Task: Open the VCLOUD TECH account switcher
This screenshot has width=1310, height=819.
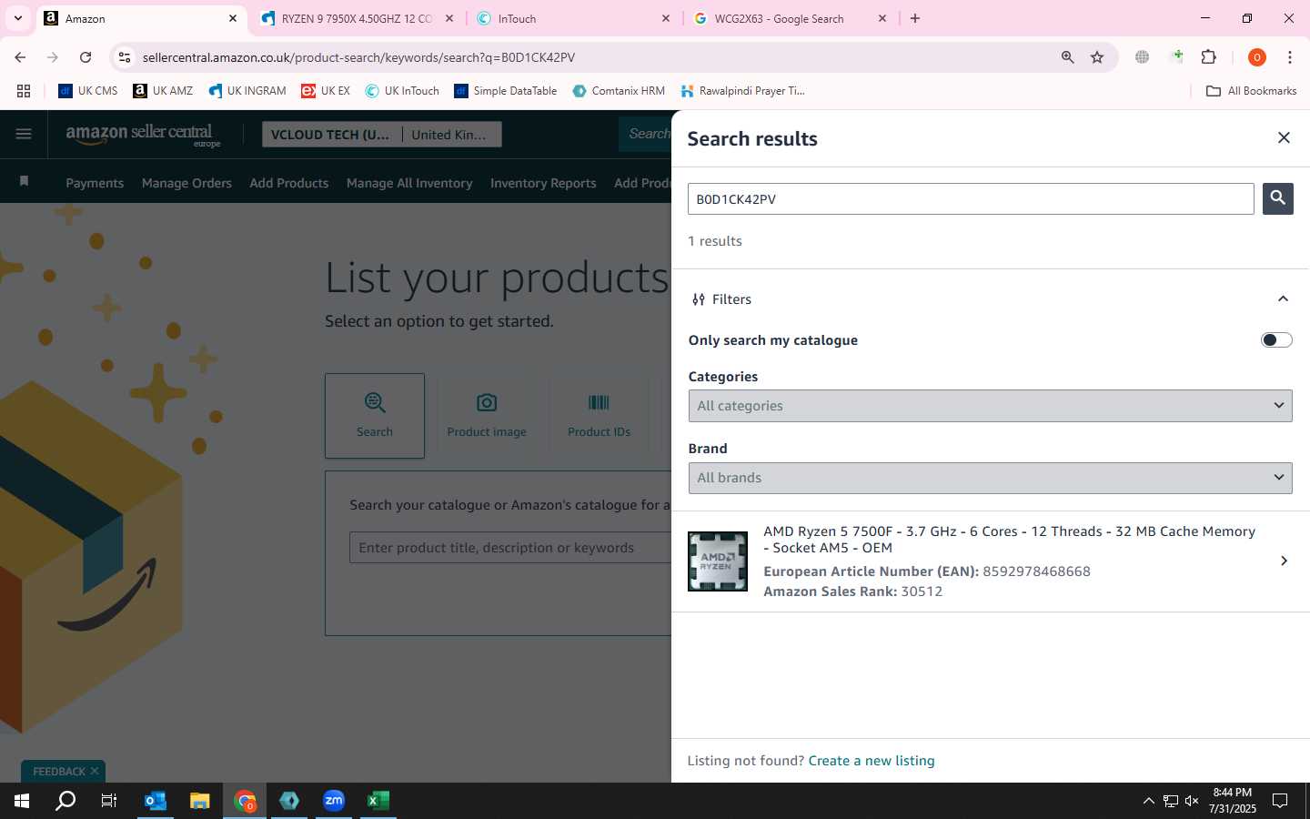Action: tap(330, 135)
